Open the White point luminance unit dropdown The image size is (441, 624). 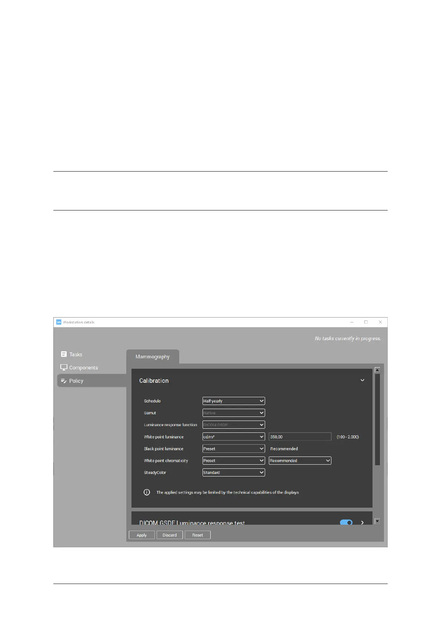233,437
